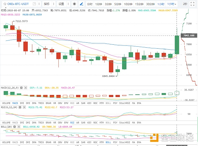Viewport: 198px width, 146px height.
Task: Select SMI in the row below the MACD chart
Action: pos(22,103)
